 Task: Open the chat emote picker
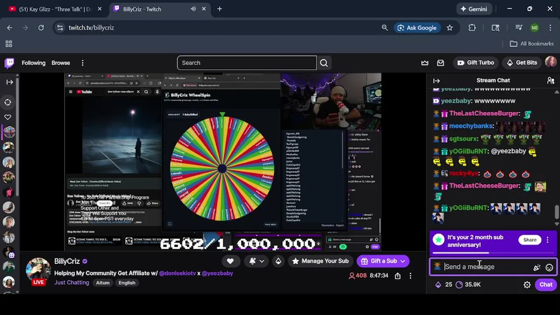coord(550,267)
